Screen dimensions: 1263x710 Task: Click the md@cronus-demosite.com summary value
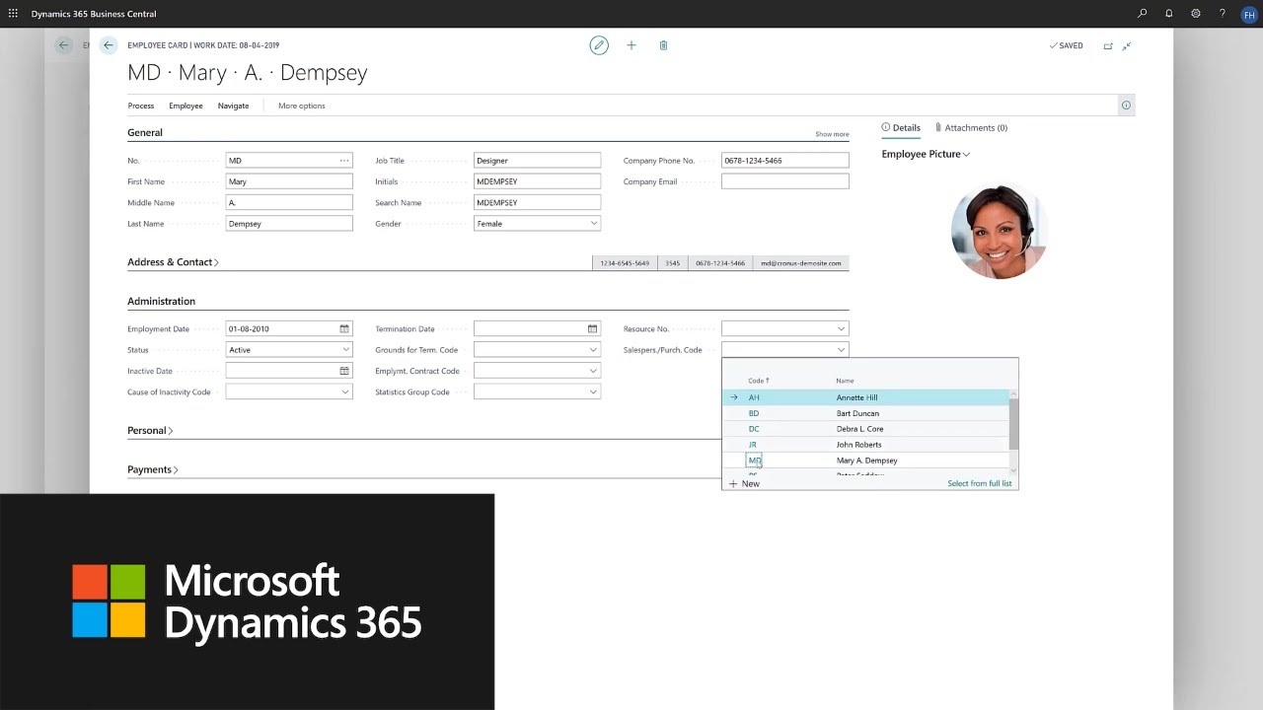[x=800, y=263]
